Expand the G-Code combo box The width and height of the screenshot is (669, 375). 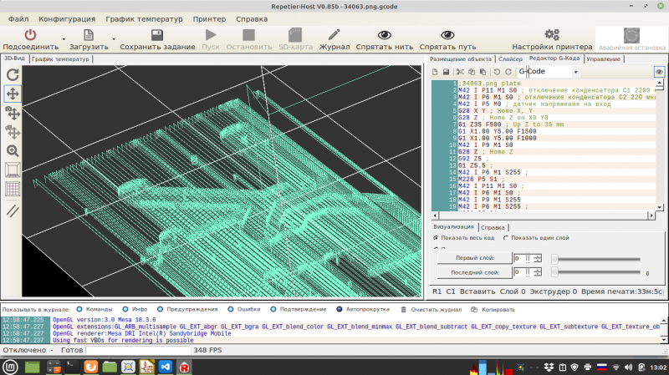[576, 73]
